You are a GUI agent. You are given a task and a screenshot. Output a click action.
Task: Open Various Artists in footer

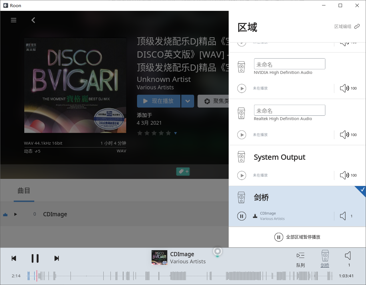(188, 262)
